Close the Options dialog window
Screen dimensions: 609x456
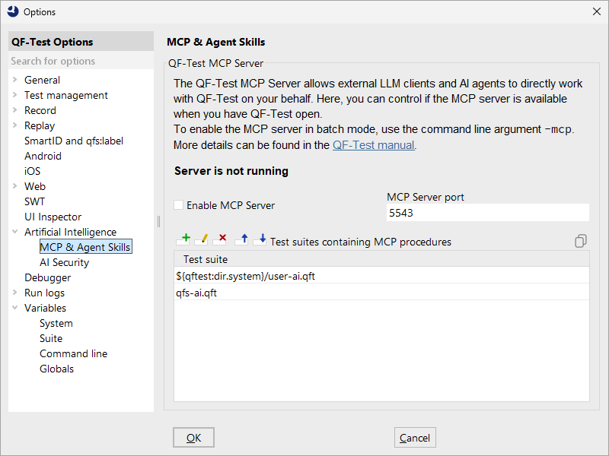click(x=597, y=11)
